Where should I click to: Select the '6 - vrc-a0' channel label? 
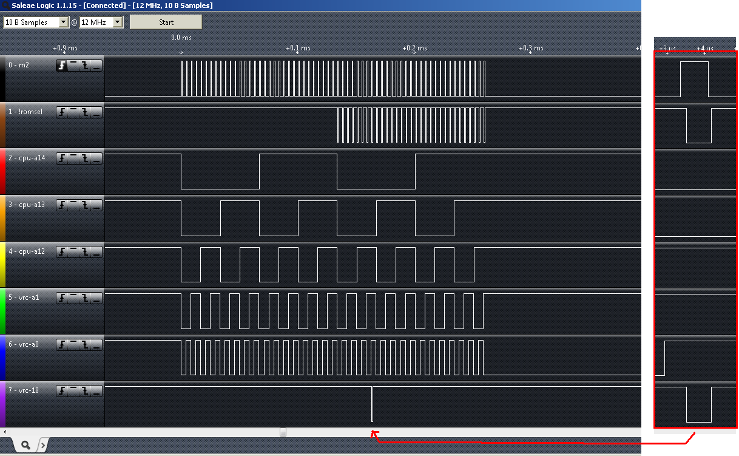click(x=25, y=344)
